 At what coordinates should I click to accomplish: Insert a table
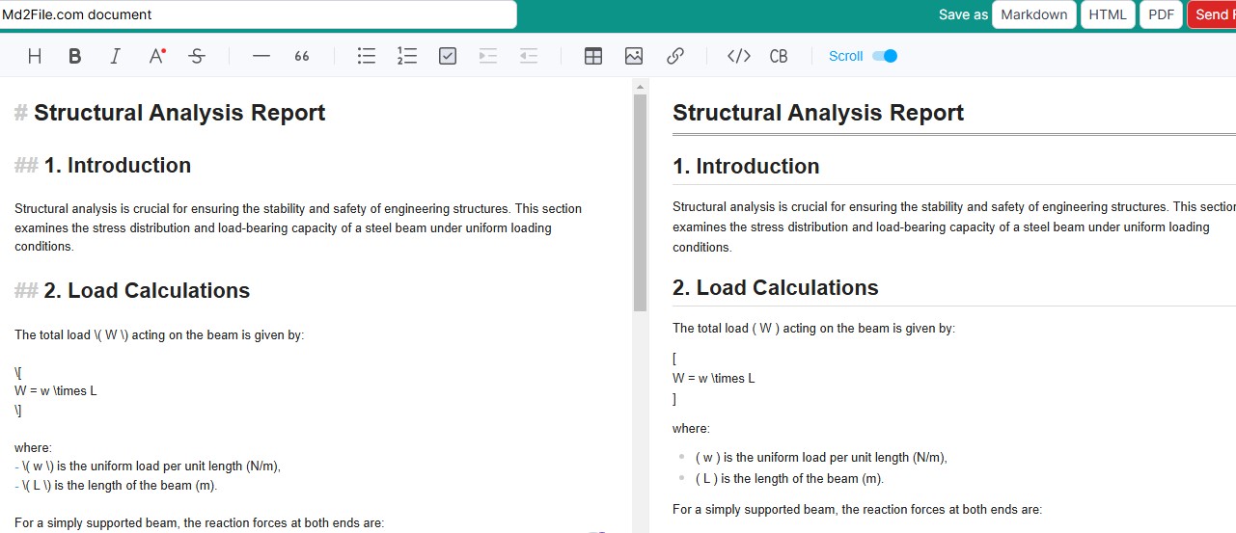tap(593, 56)
